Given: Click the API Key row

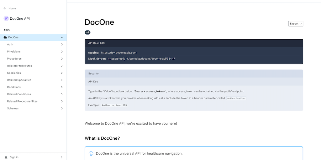Looking at the screenshot, I should [194, 82].
